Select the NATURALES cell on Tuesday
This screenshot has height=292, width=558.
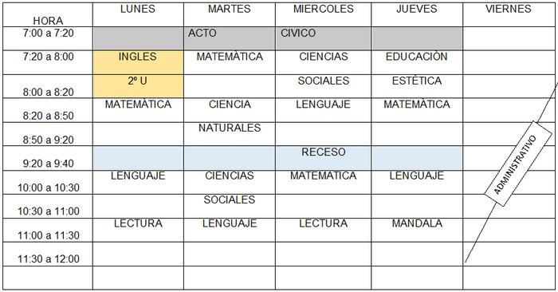[x=230, y=134]
